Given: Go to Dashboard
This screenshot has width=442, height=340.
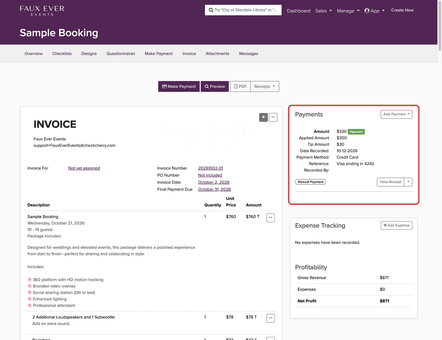Looking at the screenshot, I should click(x=299, y=11).
